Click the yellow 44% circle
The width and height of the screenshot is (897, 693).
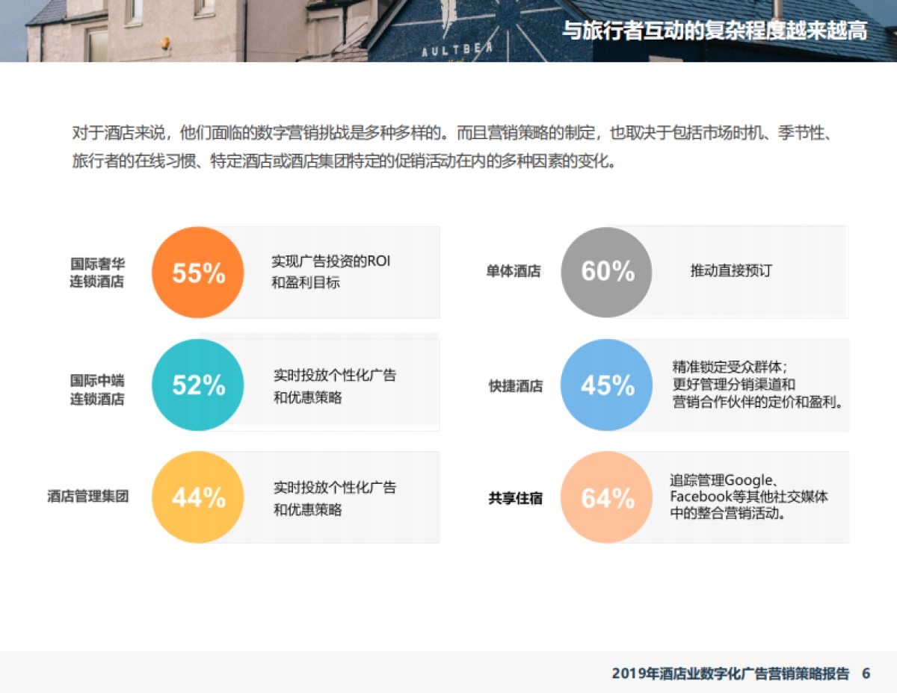pyautogui.click(x=197, y=497)
